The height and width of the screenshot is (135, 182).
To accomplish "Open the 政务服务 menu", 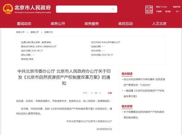I will pos(92,24).
